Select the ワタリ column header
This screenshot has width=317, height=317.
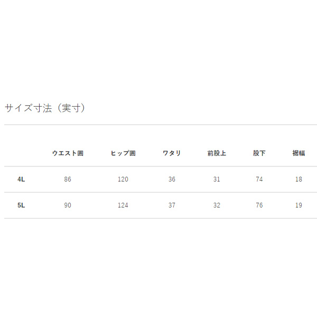point(172,153)
